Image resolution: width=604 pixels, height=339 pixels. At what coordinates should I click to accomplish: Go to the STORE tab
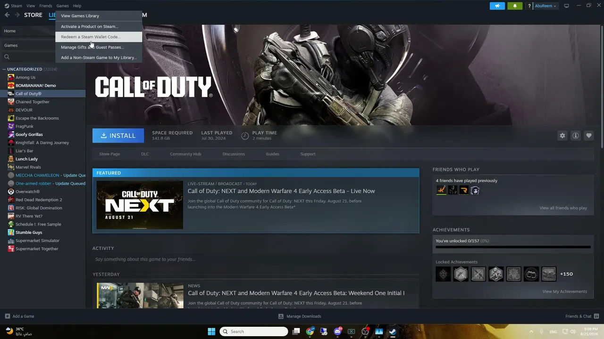click(33, 15)
